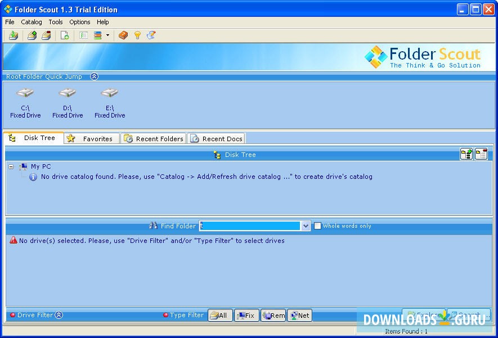Minimize the Folder Scout window
The height and width of the screenshot is (338, 498).
[463, 9]
